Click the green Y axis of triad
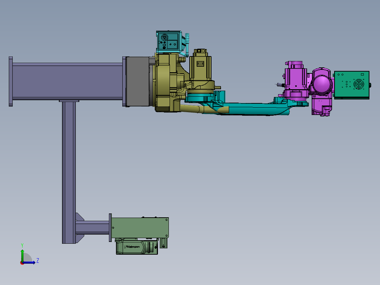The width and height of the screenshot is (380, 285). [22, 255]
